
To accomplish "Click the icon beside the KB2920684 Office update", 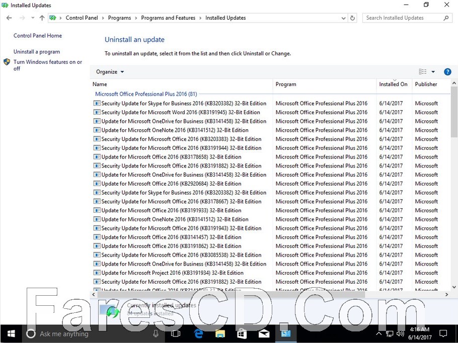I will [97, 184].
